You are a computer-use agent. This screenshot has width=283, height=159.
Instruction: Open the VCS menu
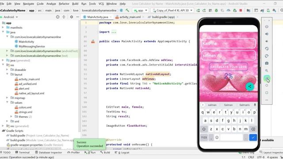[x=101, y=4]
